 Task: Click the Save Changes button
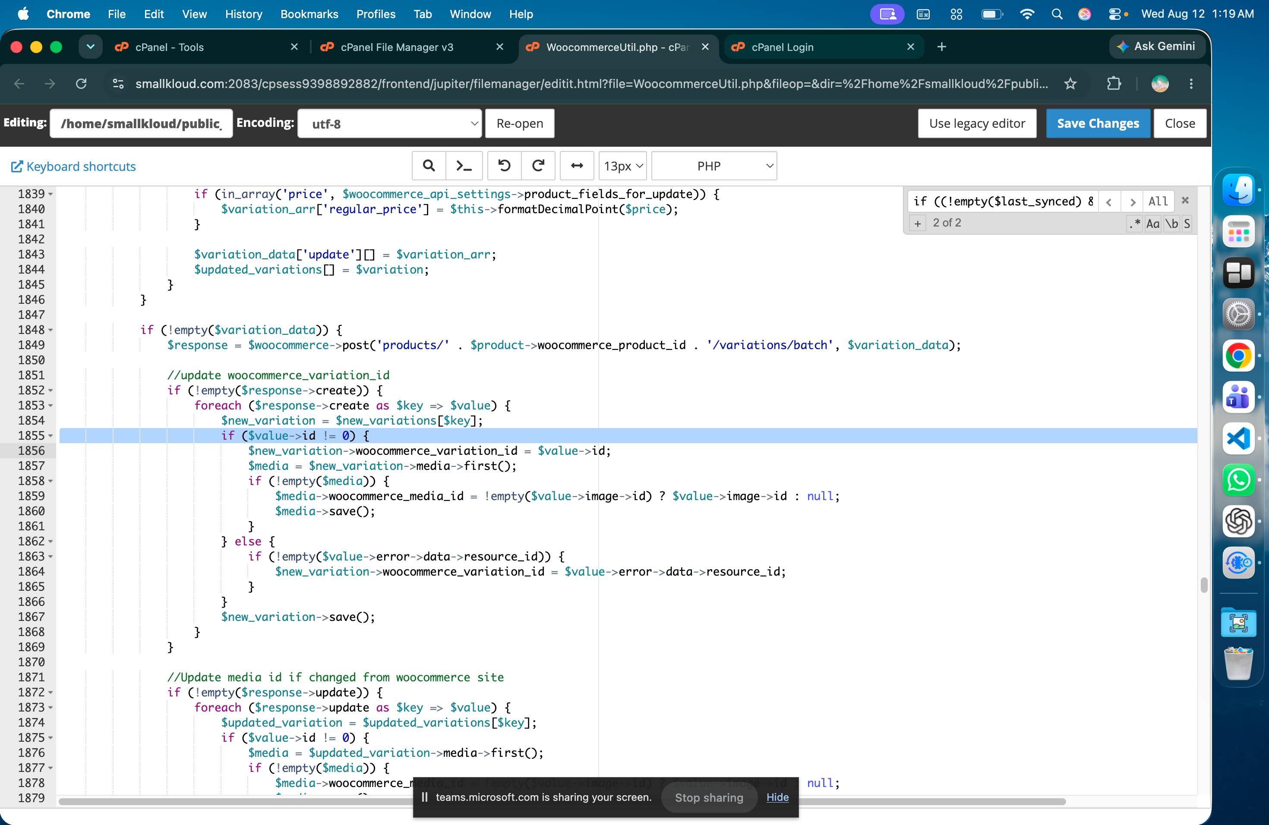1098,124
